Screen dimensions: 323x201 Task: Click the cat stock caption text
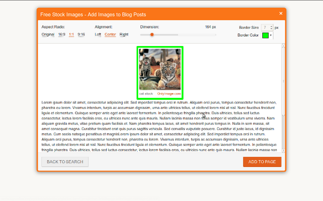click(145, 93)
